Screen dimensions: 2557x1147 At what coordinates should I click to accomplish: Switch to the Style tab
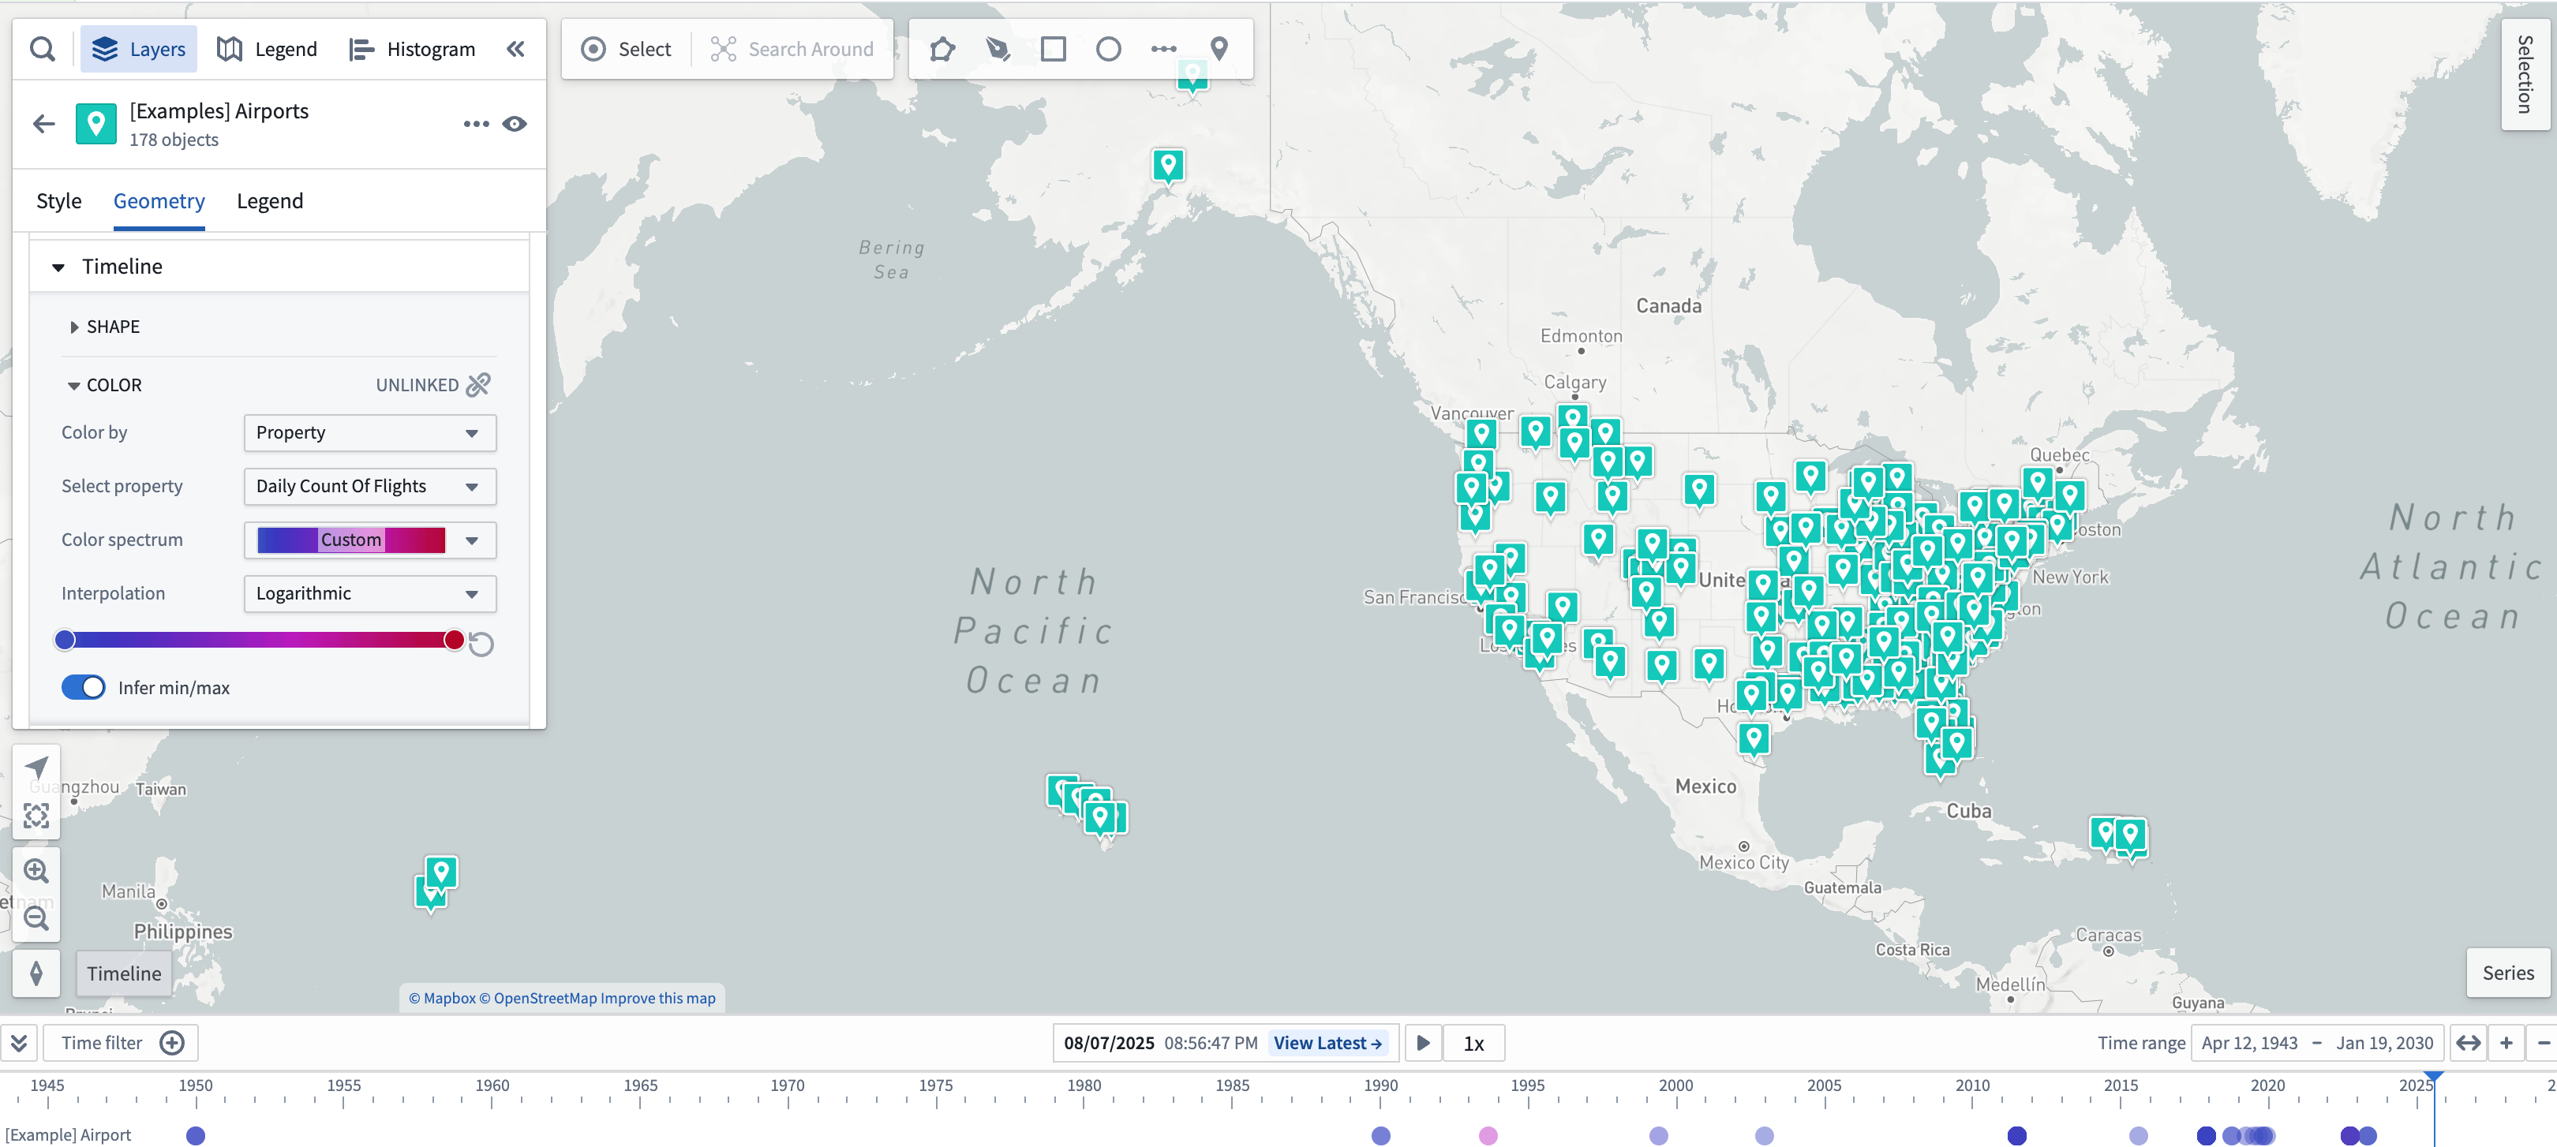click(58, 201)
